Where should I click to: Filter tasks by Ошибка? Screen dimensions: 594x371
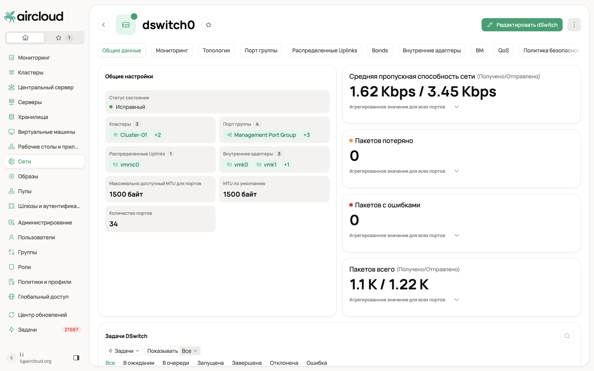(316, 363)
